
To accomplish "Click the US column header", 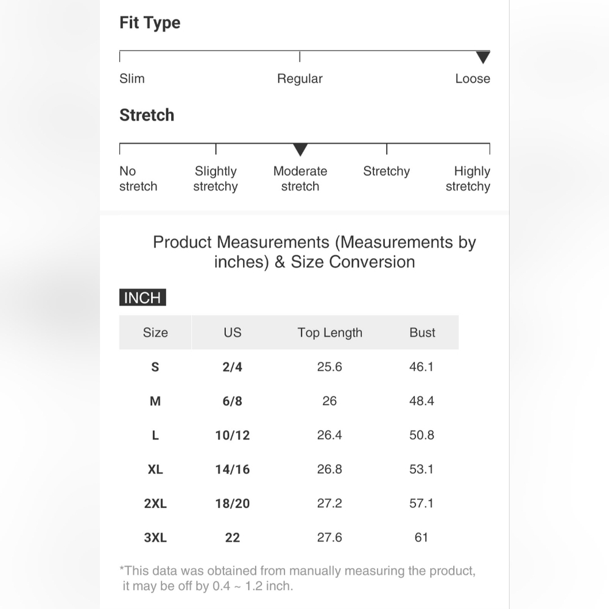I will 232,333.
